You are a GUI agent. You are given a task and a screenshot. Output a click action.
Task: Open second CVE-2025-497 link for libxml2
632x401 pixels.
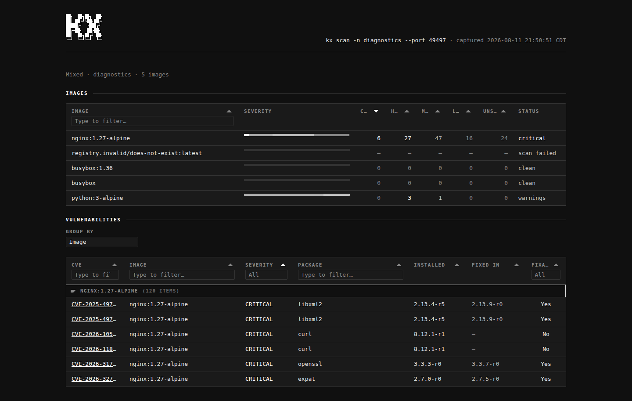click(94, 319)
